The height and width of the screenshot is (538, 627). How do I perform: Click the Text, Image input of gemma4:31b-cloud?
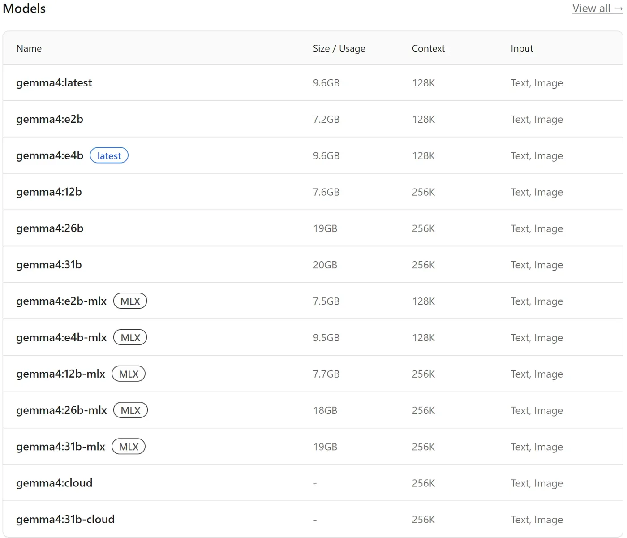coord(537,520)
